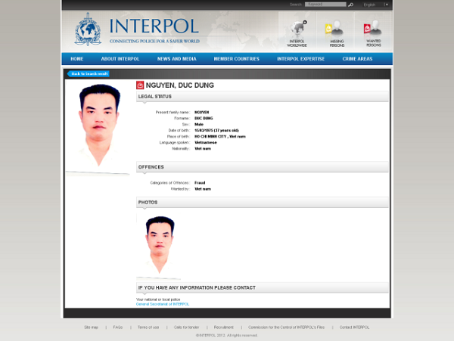Click the red notice icon beside the name
454x341 pixels.
140,85
